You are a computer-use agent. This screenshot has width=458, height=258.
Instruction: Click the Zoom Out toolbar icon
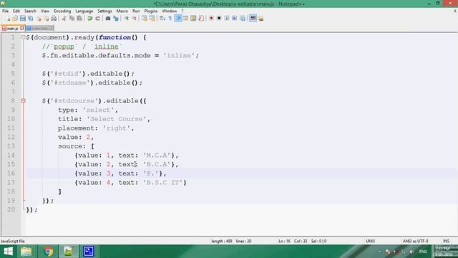click(x=134, y=19)
